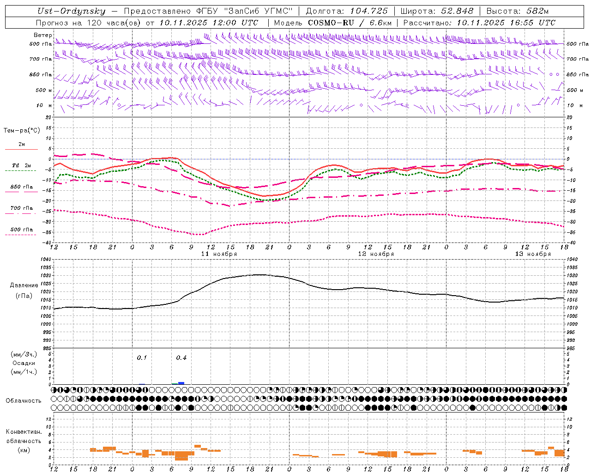Click the Осадки precipitation label
The height and width of the screenshot is (473, 591).
(x=24, y=363)
